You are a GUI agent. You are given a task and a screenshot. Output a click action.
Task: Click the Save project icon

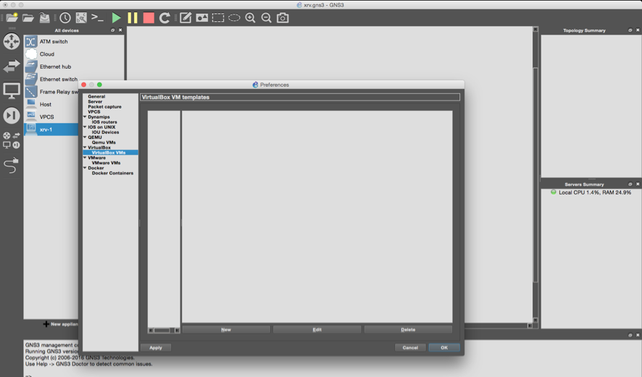click(44, 17)
